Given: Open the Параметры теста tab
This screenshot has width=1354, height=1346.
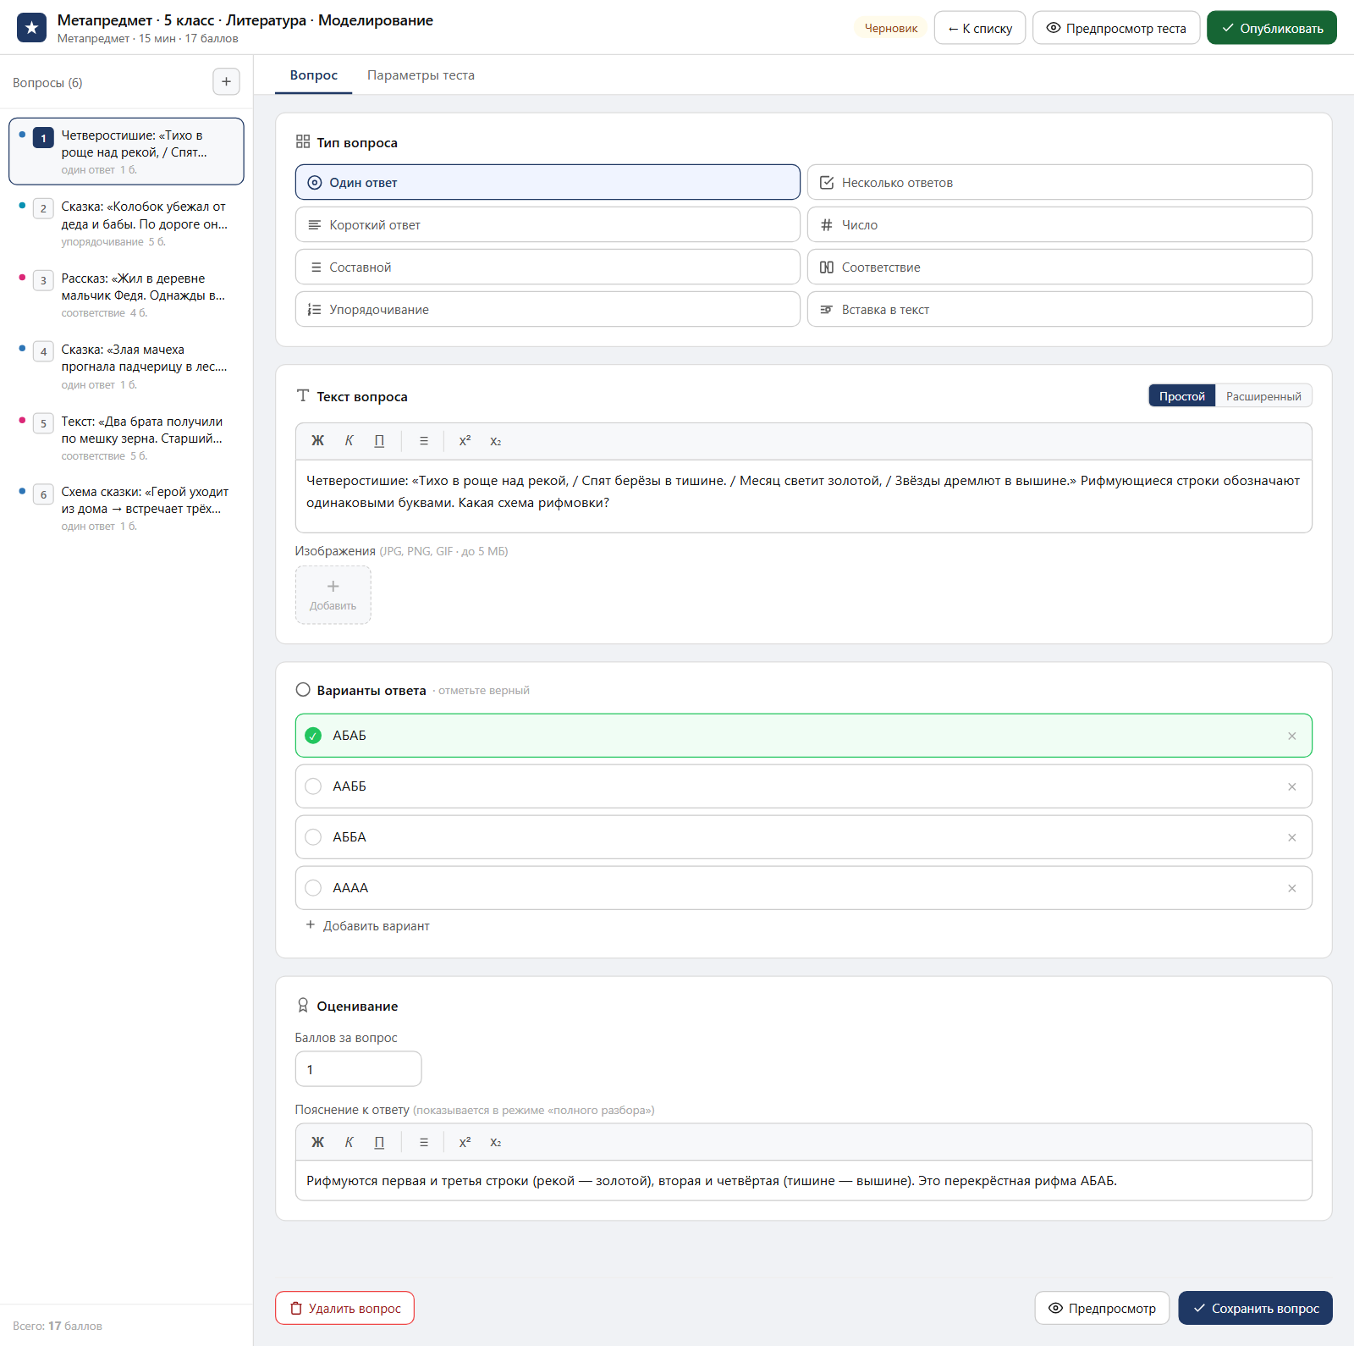Looking at the screenshot, I should tap(421, 75).
